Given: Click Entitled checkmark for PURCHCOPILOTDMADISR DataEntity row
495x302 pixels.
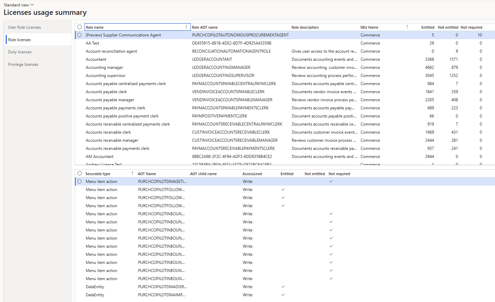Looking at the screenshot, I should click(283, 287).
